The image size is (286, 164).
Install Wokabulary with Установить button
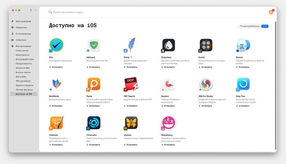(x=168, y=145)
